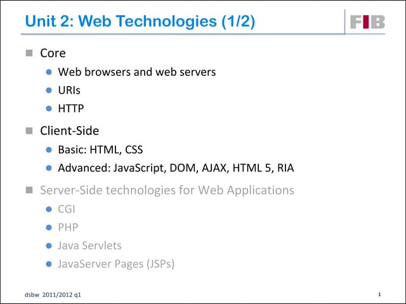Click the Server-Side technologies for Web Applications heading

point(167,190)
